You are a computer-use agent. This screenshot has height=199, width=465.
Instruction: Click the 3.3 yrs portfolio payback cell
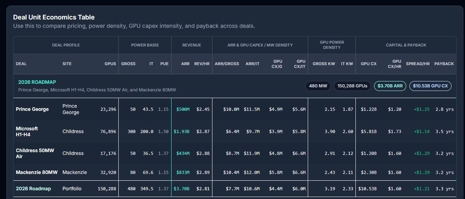[444, 189]
